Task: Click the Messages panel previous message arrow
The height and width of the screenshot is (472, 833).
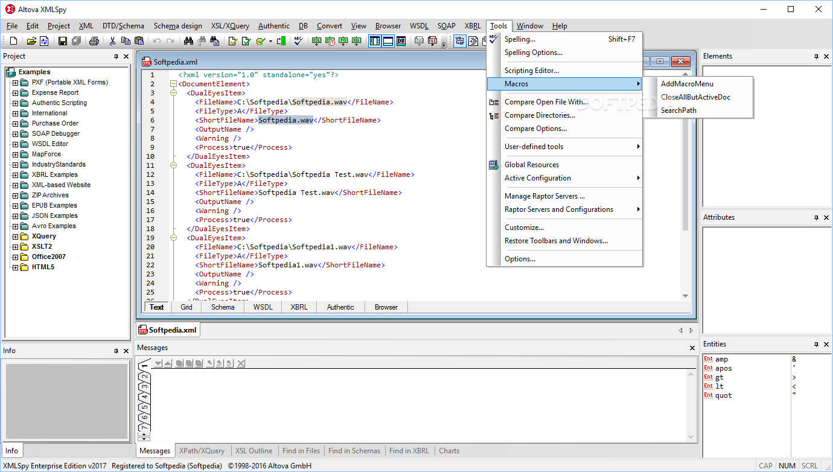Action: coord(168,363)
